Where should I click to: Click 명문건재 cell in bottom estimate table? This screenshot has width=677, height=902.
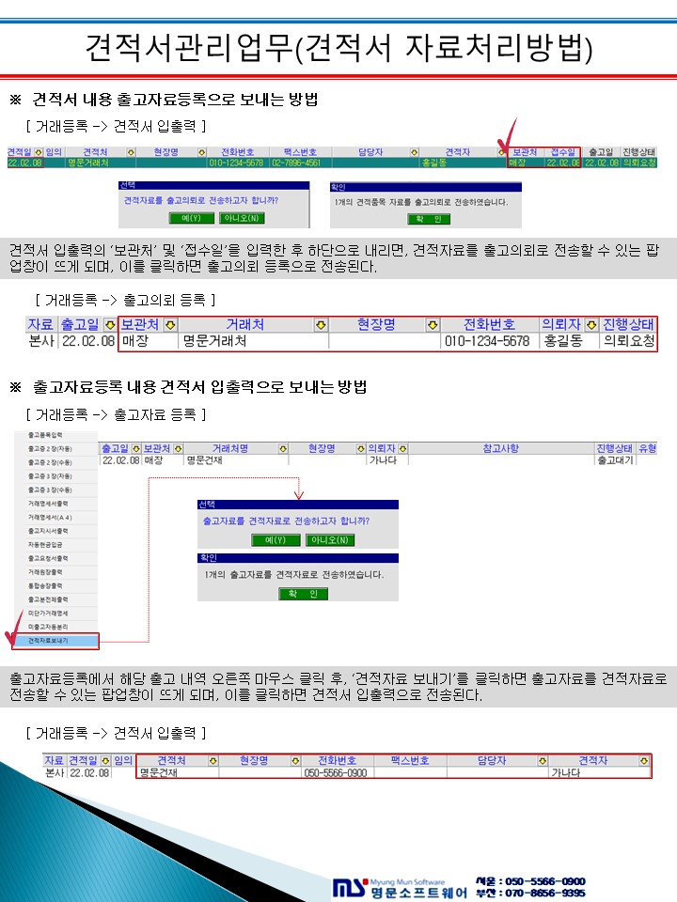click(x=178, y=773)
